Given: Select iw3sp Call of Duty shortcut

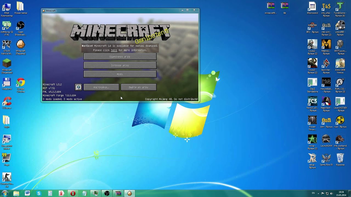Looking at the screenshot, I should (x=312, y=142).
